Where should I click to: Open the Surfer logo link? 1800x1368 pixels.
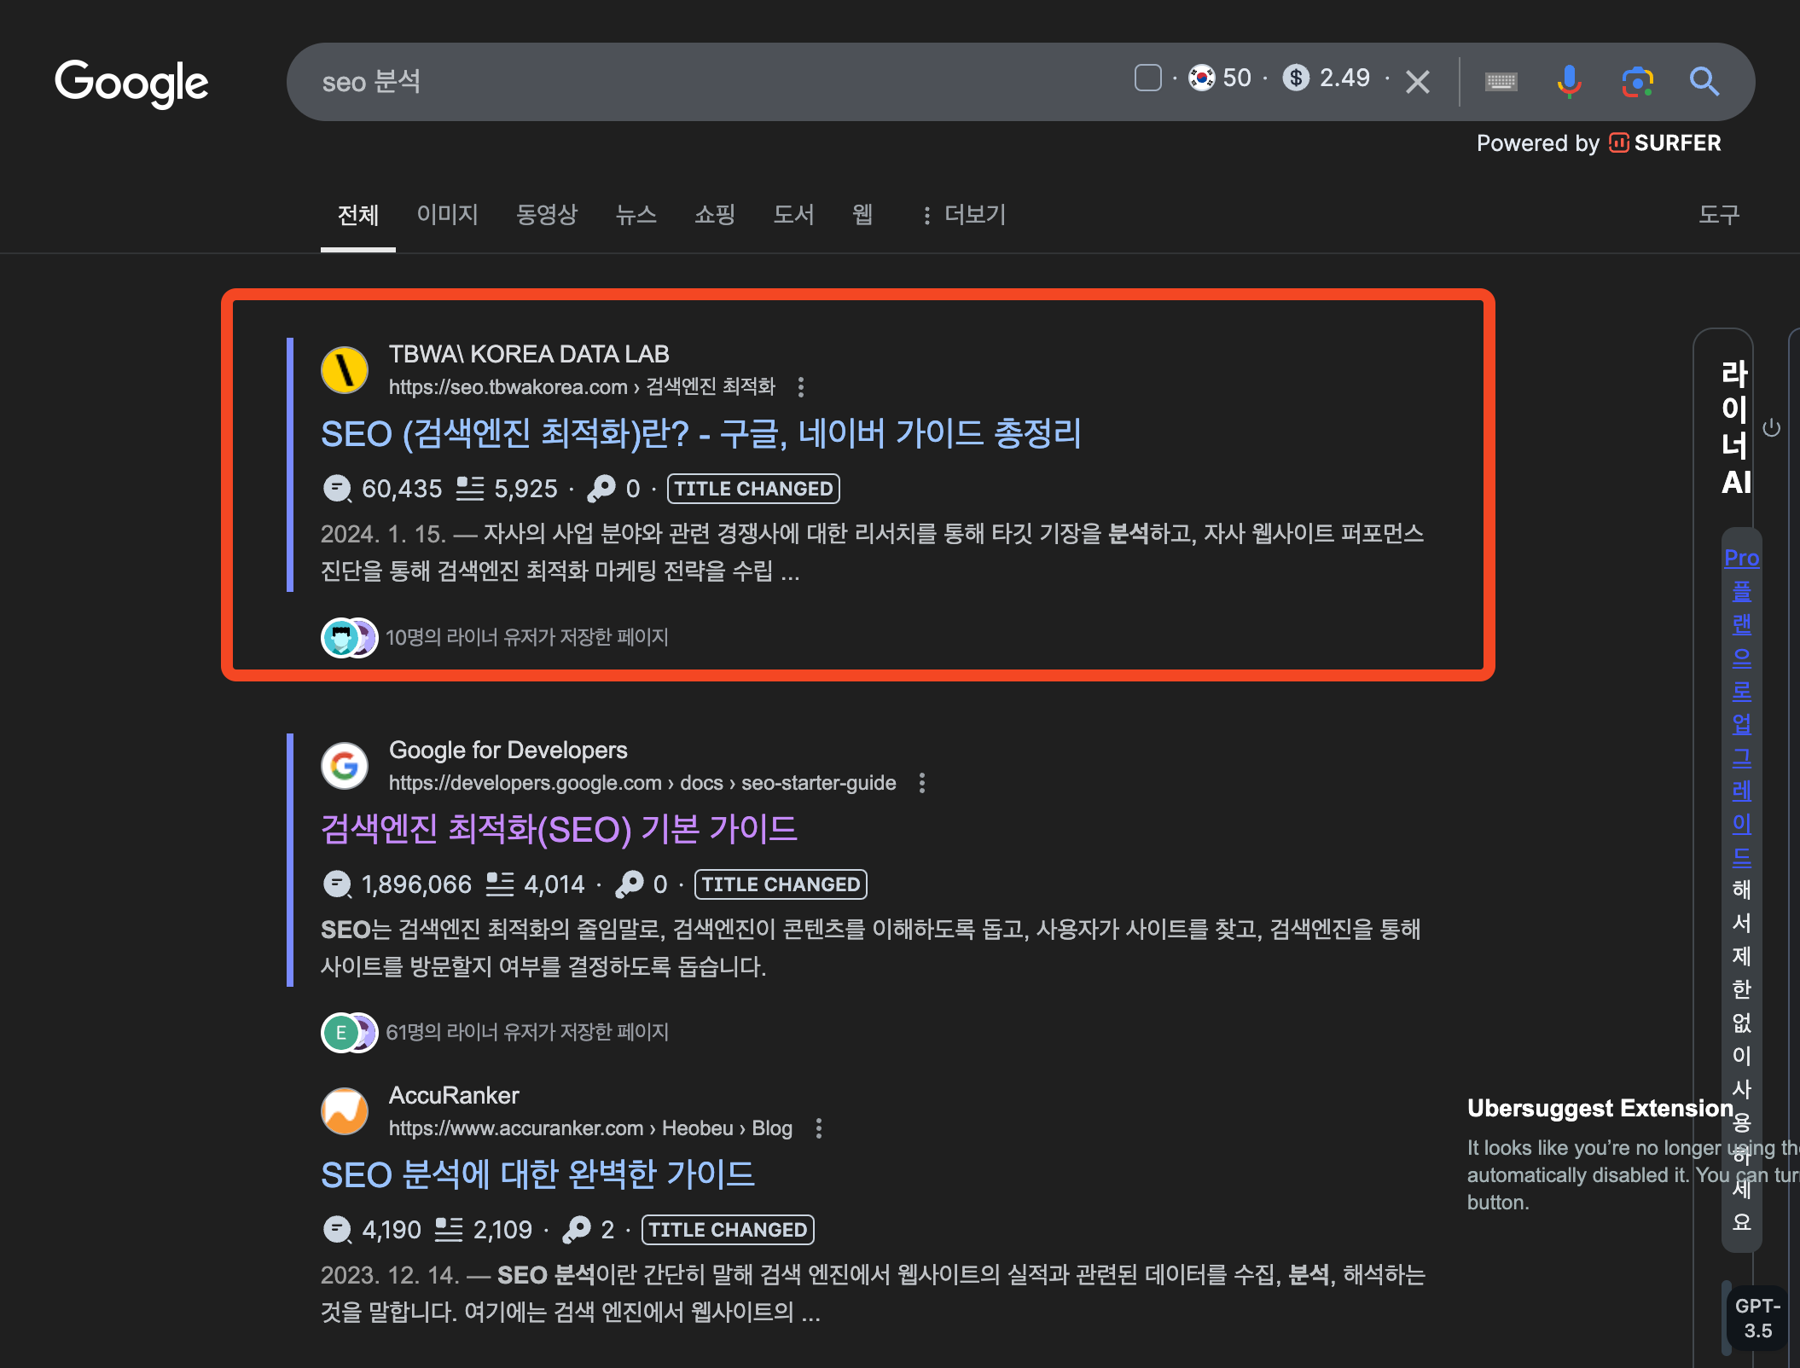(1665, 142)
